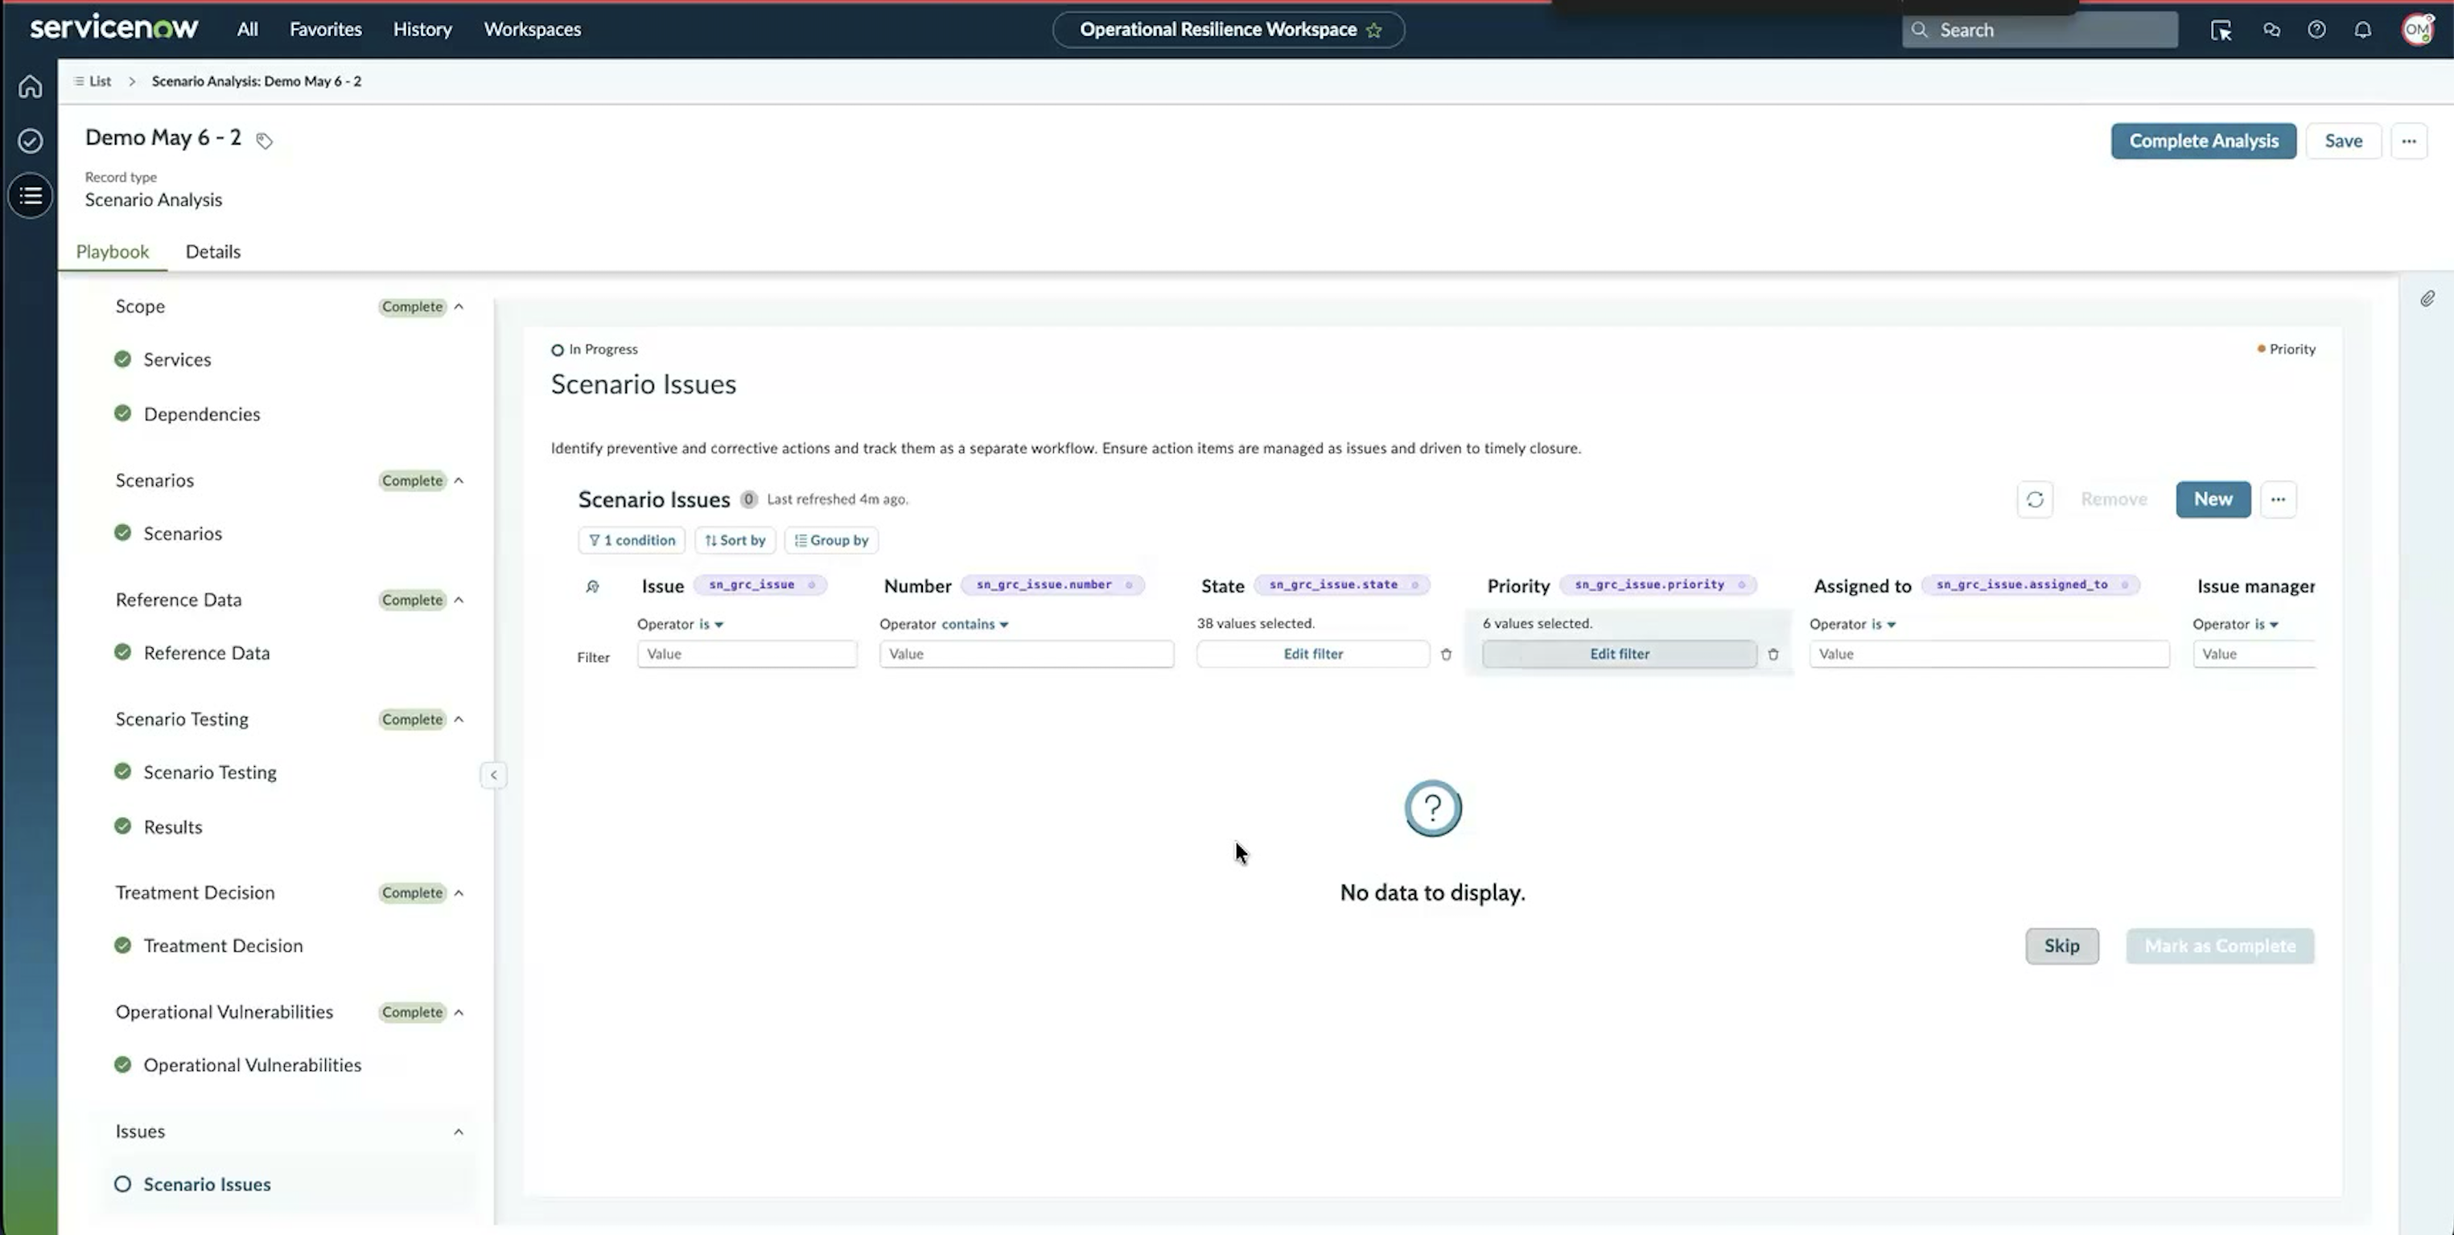This screenshot has height=1235, width=2454.
Task: Select the Playbook tab
Action: [x=113, y=252]
